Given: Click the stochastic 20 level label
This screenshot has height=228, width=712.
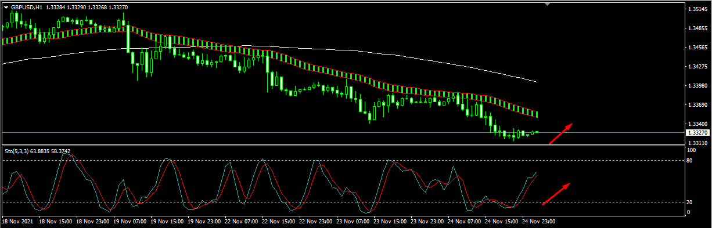Looking at the screenshot, I should pyautogui.click(x=690, y=202).
